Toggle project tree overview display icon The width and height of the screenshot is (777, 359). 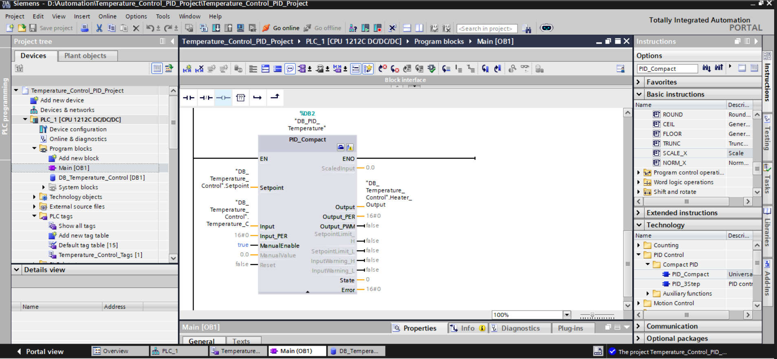(157, 68)
